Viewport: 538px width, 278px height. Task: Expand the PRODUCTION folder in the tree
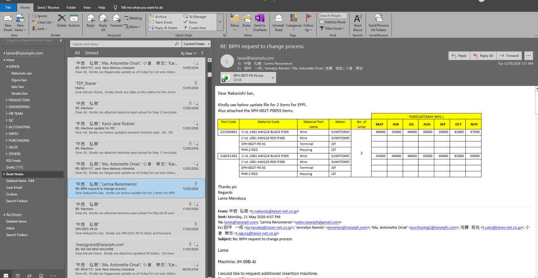[7, 100]
